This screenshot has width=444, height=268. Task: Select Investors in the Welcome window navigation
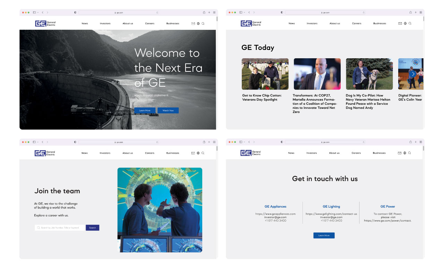[x=105, y=24]
